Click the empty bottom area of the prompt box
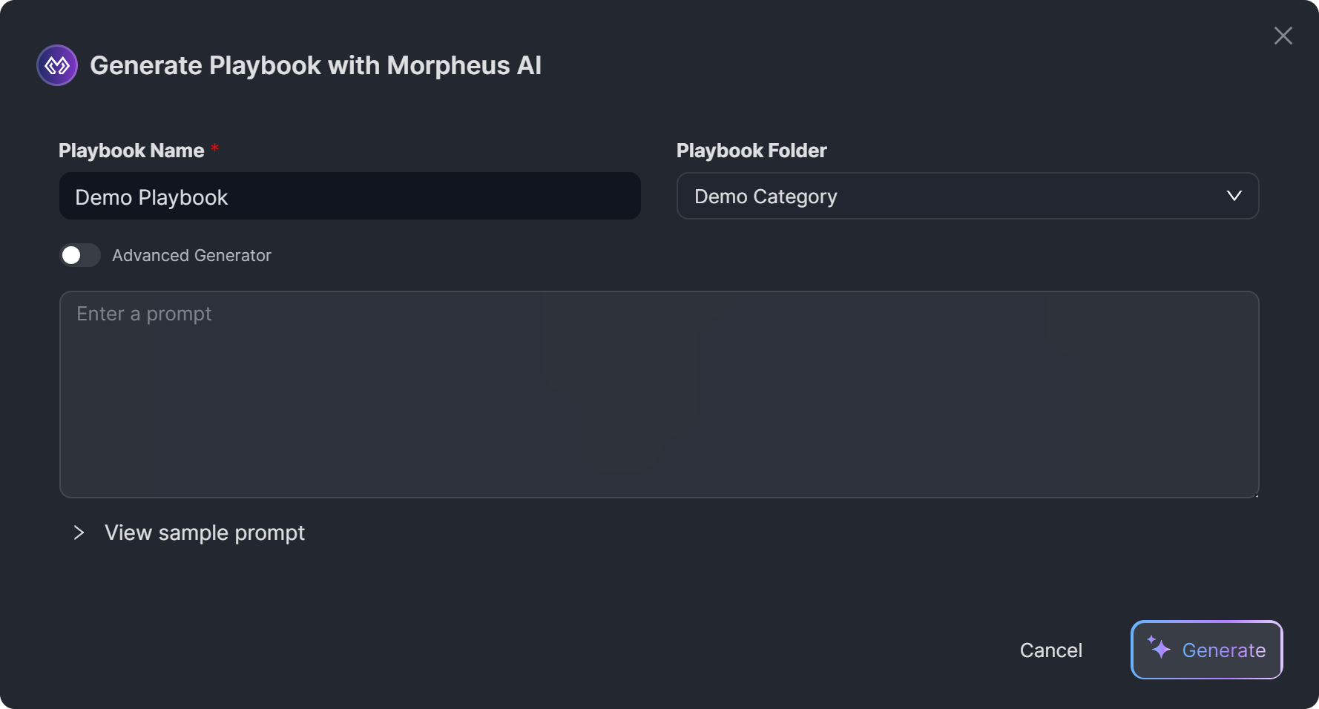The width and height of the screenshot is (1319, 709). click(659, 467)
